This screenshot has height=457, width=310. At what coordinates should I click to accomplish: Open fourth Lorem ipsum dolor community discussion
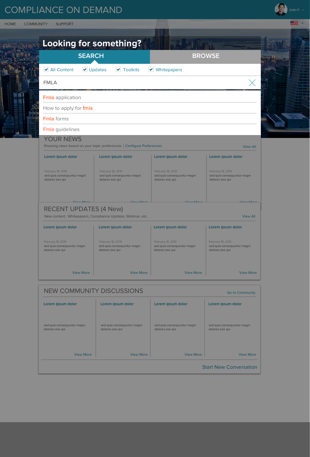pyautogui.click(x=225, y=304)
